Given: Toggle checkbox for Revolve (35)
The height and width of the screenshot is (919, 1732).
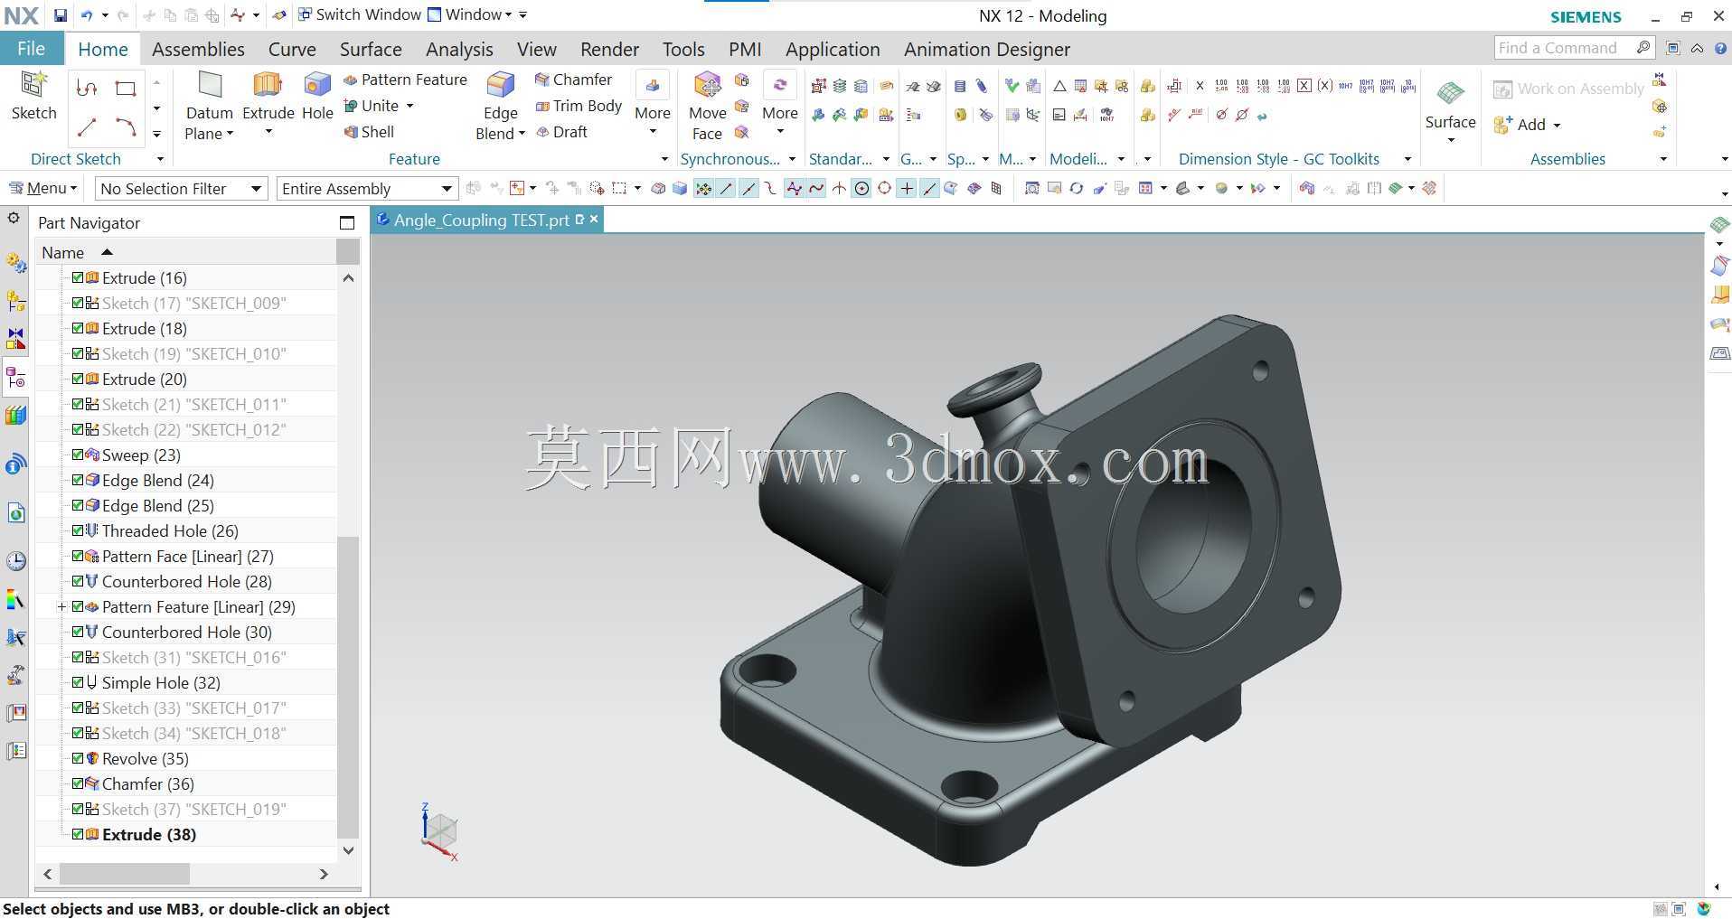Looking at the screenshot, I should 78,758.
